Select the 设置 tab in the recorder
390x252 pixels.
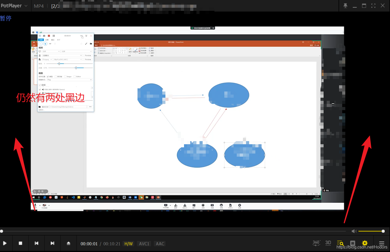pos(47,40)
